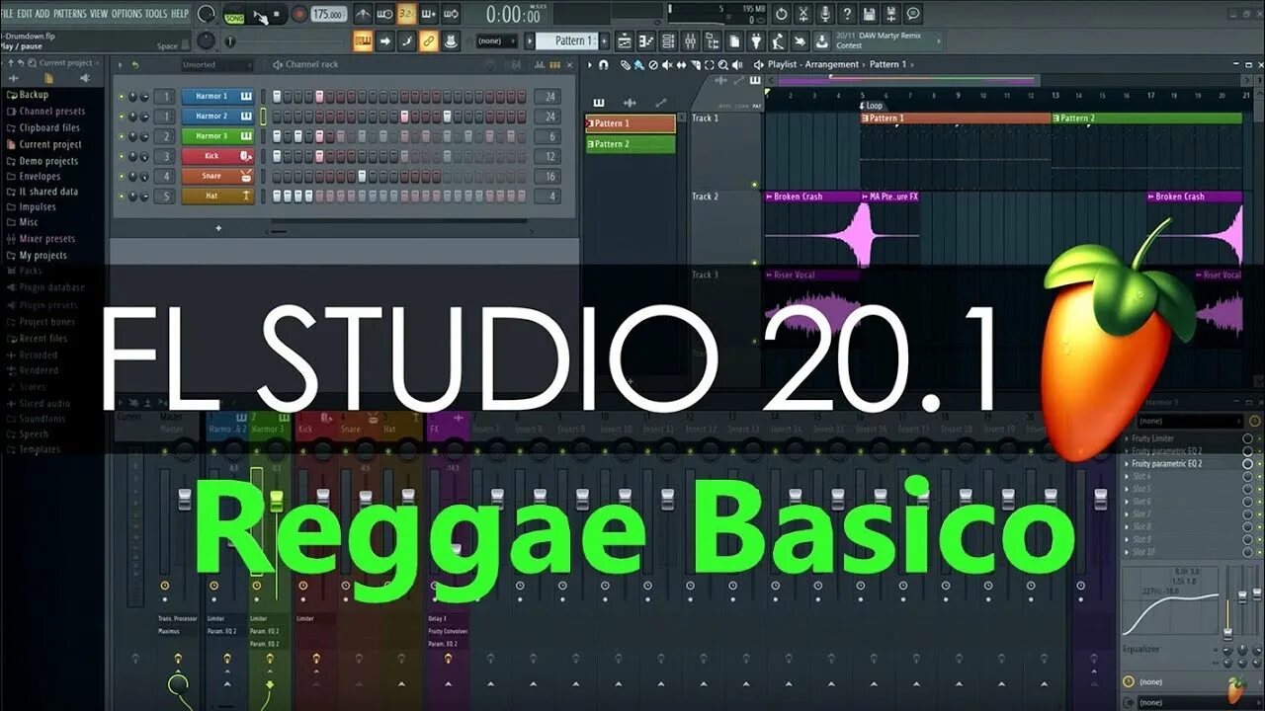The width and height of the screenshot is (1265, 711).
Task: Click Pattern 1 in playlist title breadcrumb
Action: (x=886, y=65)
